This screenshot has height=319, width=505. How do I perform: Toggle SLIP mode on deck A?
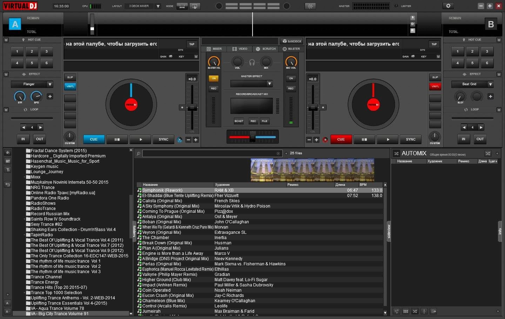(x=70, y=77)
